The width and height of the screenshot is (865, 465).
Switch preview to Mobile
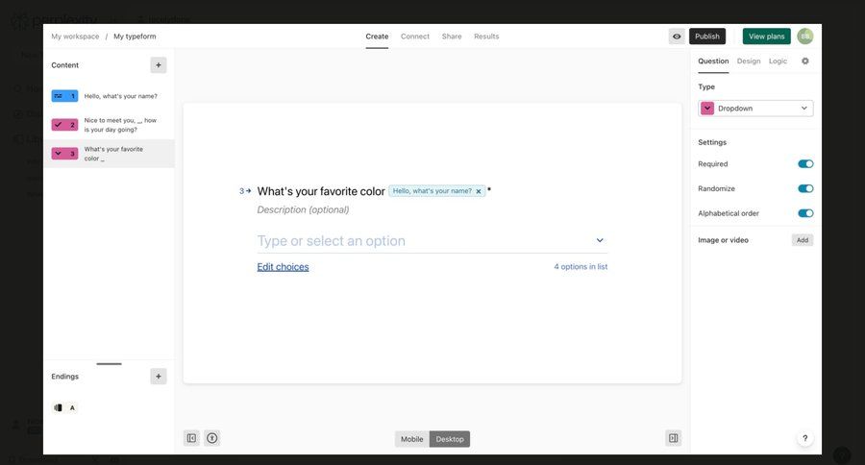[412, 439]
